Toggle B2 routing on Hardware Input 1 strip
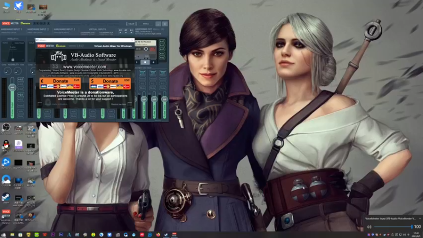 click(21, 99)
